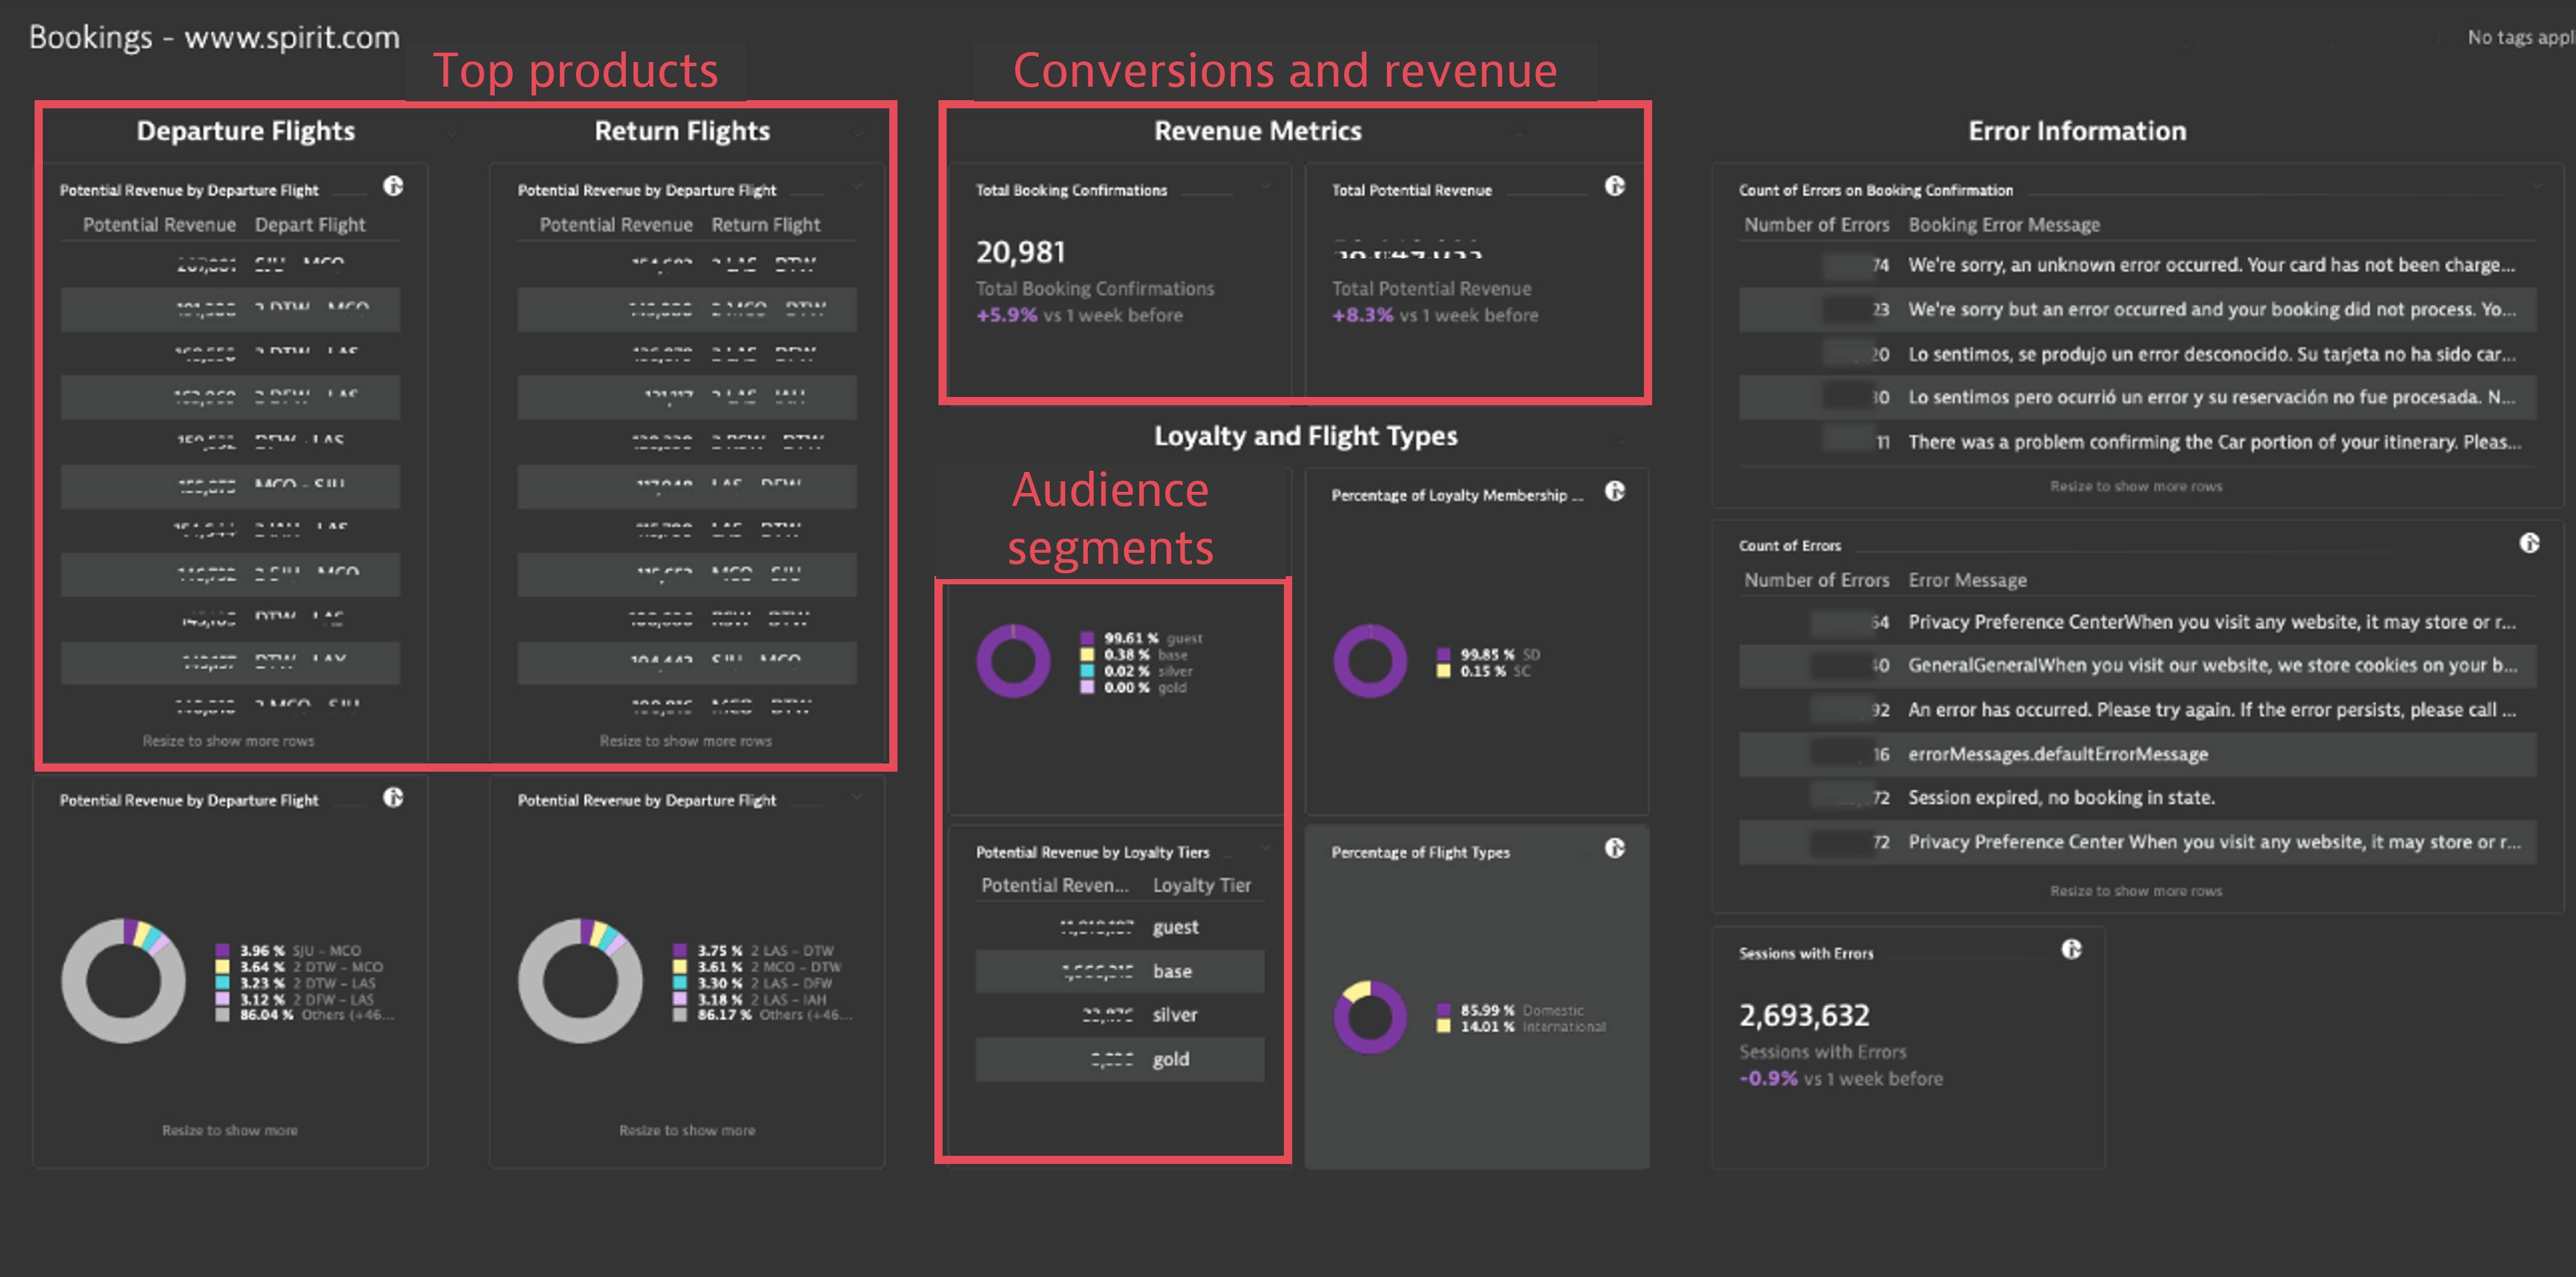The width and height of the screenshot is (2576, 1277).
Task: Click info icon on Count of Errors tile
Action: click(2529, 544)
